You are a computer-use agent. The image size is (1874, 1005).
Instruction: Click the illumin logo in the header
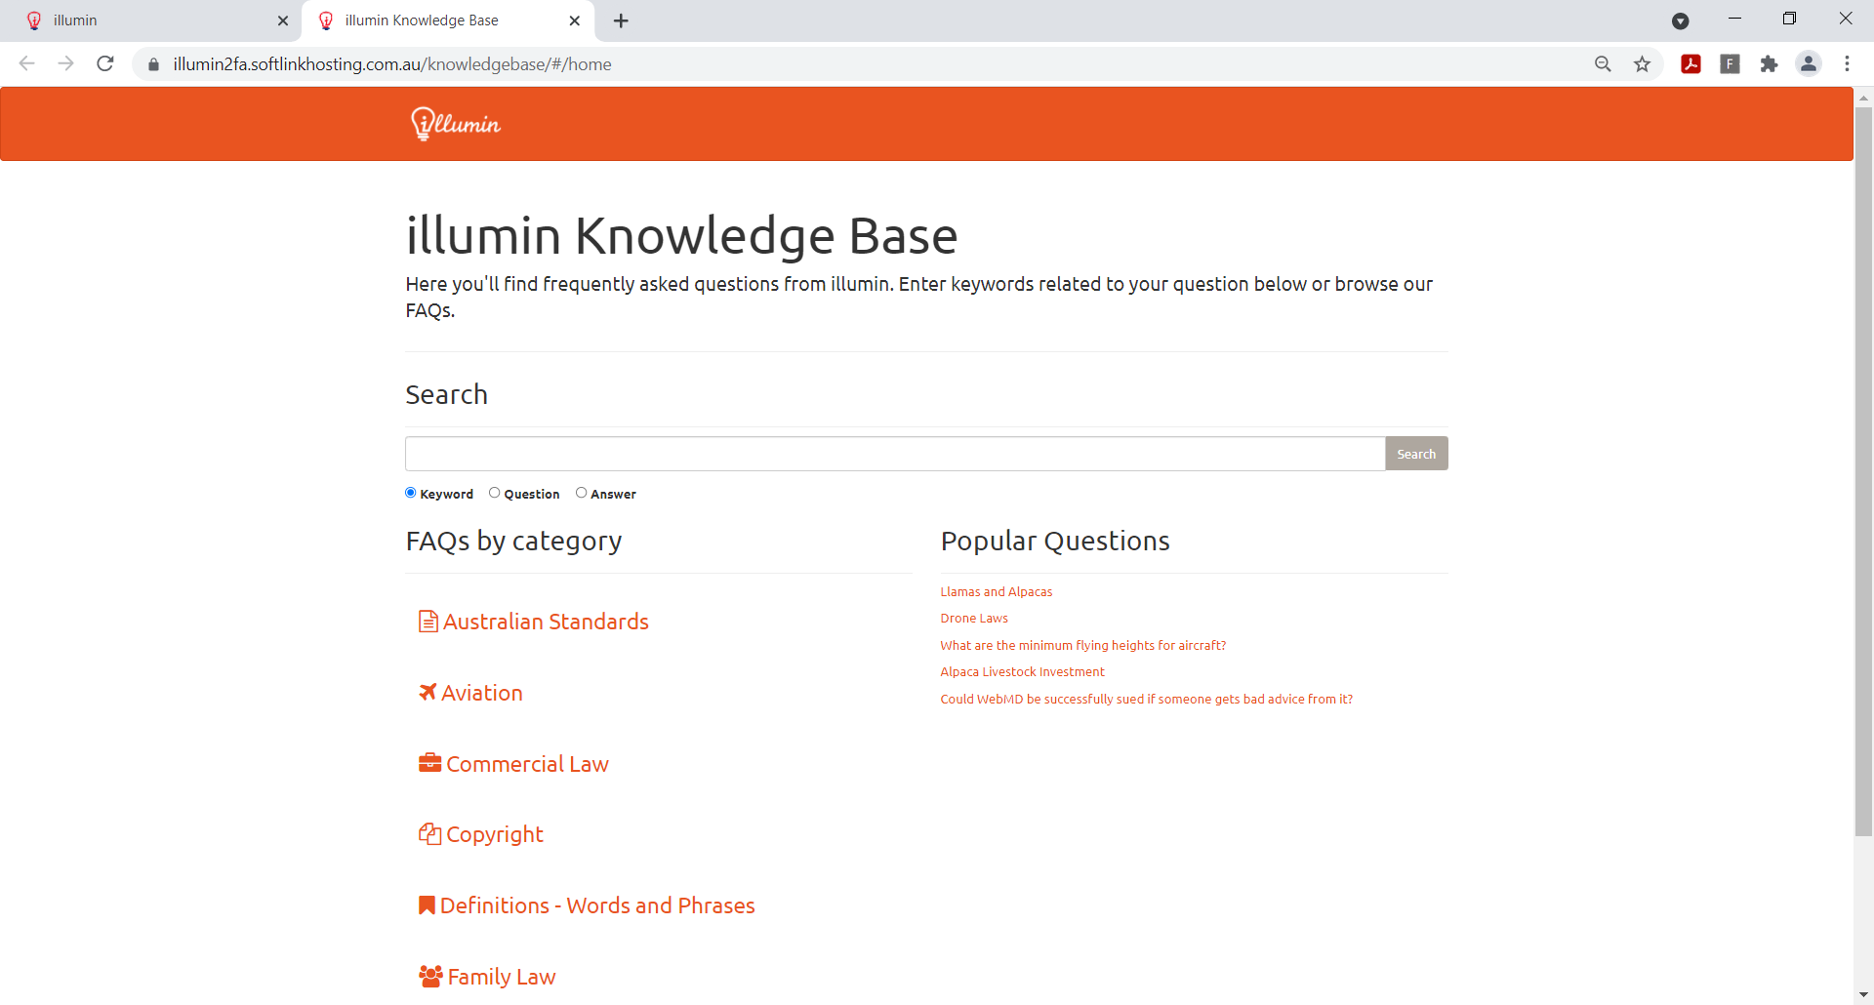454,123
